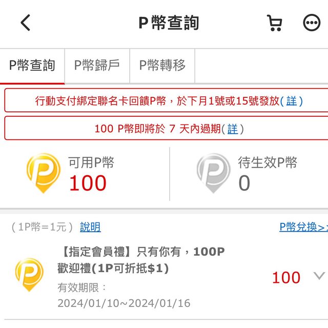This screenshot has width=328, height=328.
Task: Open the P幣兌換 link
Action: [303, 227]
